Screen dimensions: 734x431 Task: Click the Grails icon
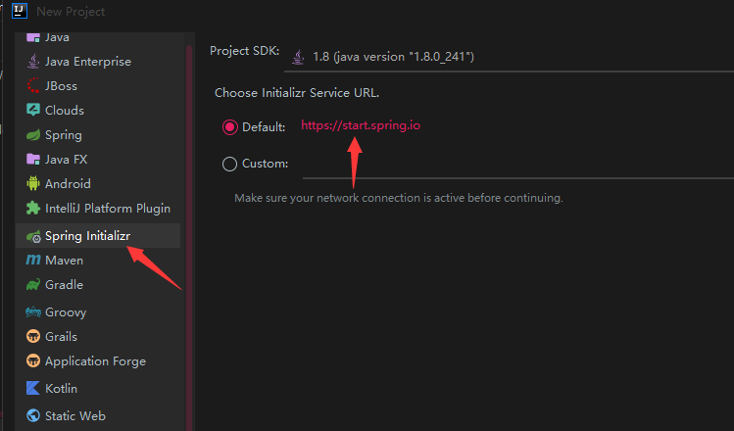tap(32, 337)
